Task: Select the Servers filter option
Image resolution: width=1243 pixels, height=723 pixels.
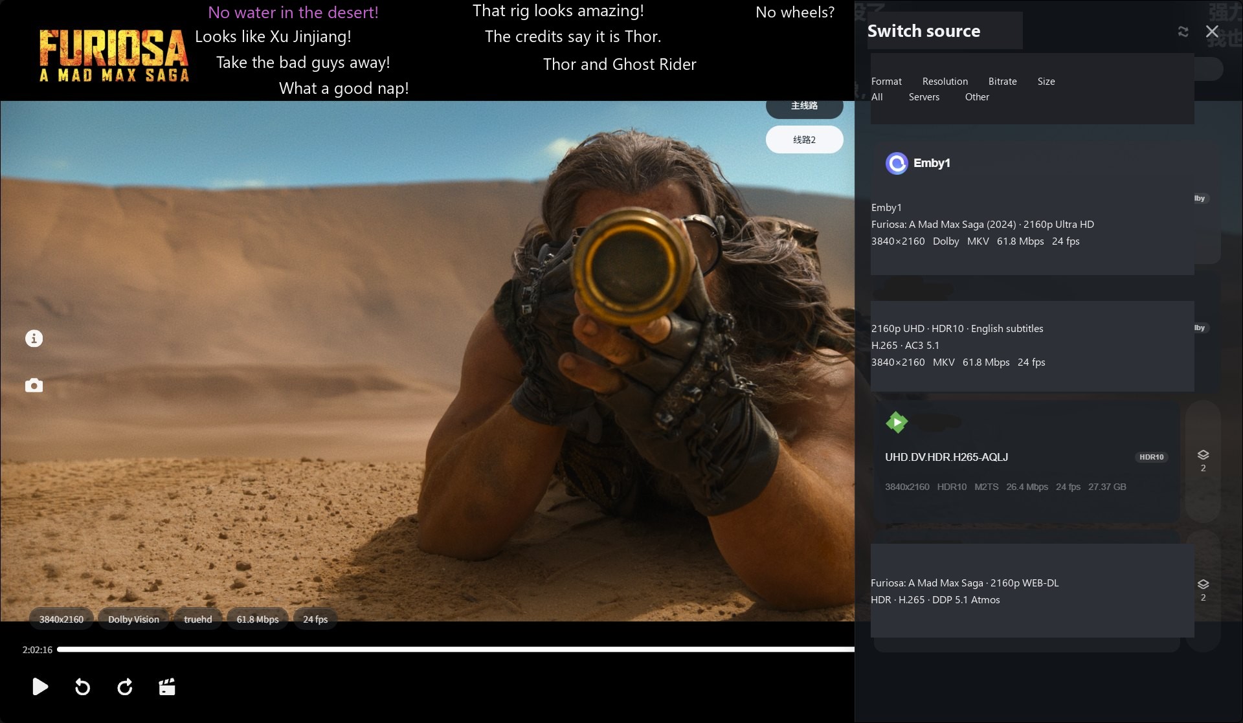Action: click(924, 97)
